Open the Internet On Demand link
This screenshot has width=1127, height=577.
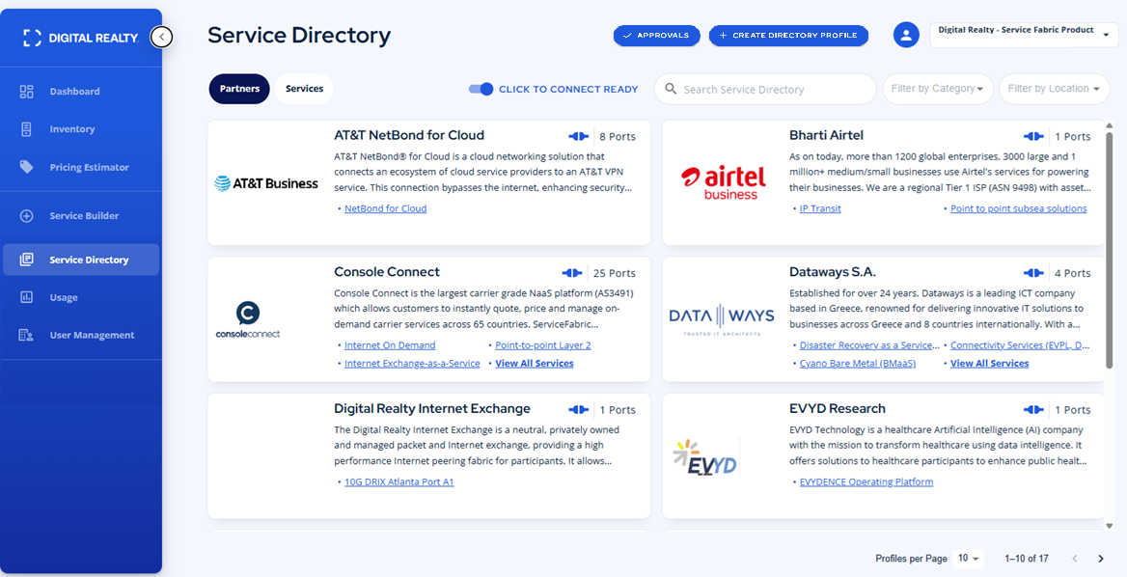coord(390,344)
